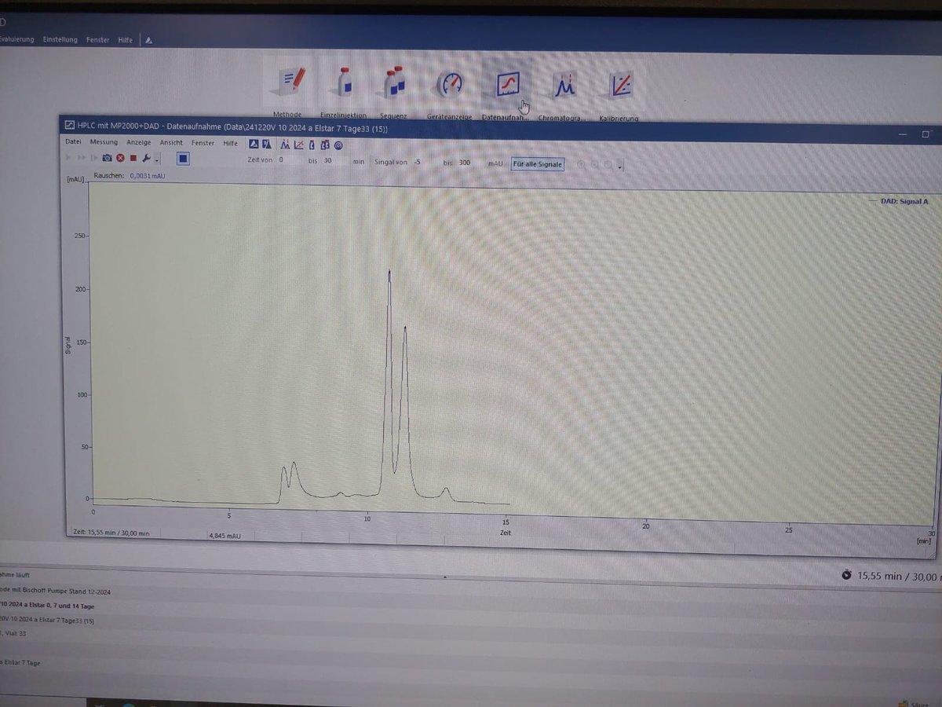Maximize the HPLC Datenaufnahme window

point(926,134)
